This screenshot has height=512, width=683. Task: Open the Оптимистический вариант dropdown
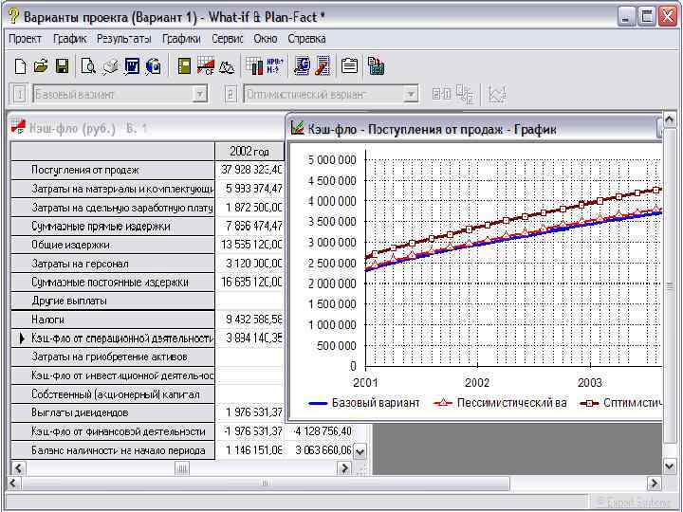click(411, 94)
